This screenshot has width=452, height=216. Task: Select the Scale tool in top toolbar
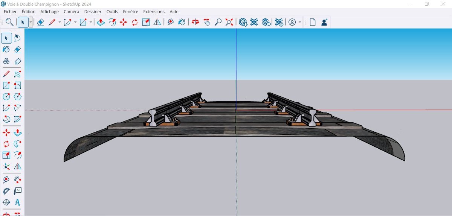coord(146,22)
